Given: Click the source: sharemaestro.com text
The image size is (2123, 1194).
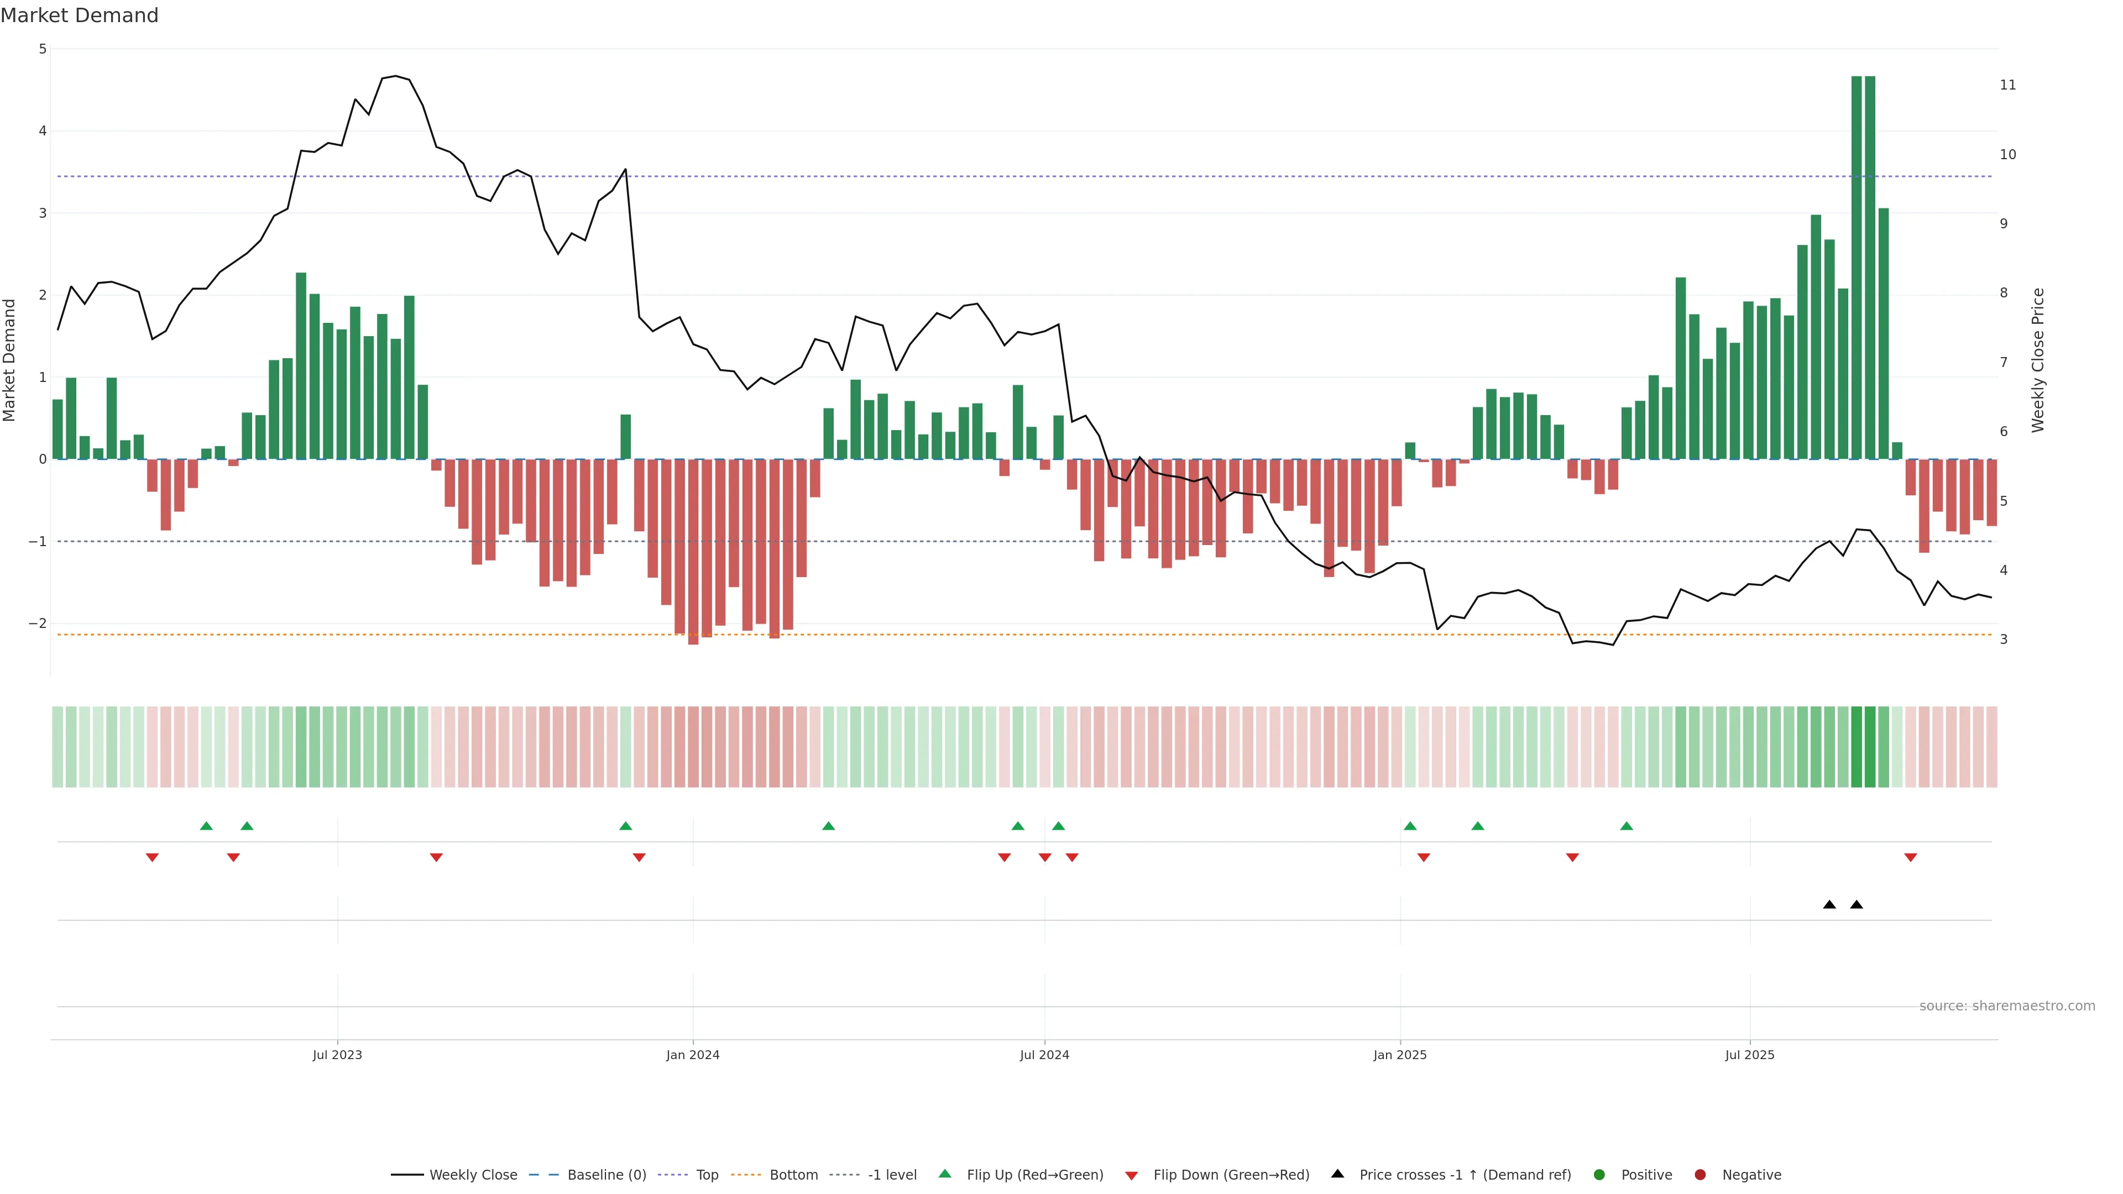Looking at the screenshot, I should click(2007, 1006).
